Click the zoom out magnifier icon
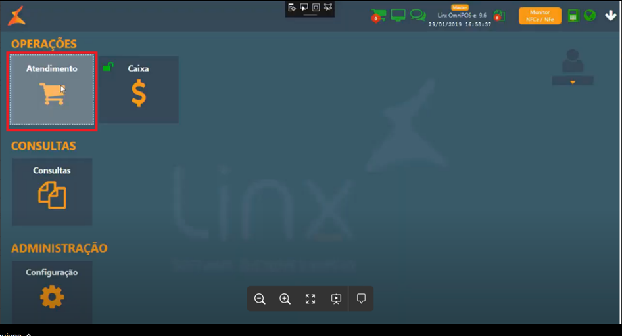Image resolution: width=622 pixels, height=336 pixels. (x=260, y=299)
